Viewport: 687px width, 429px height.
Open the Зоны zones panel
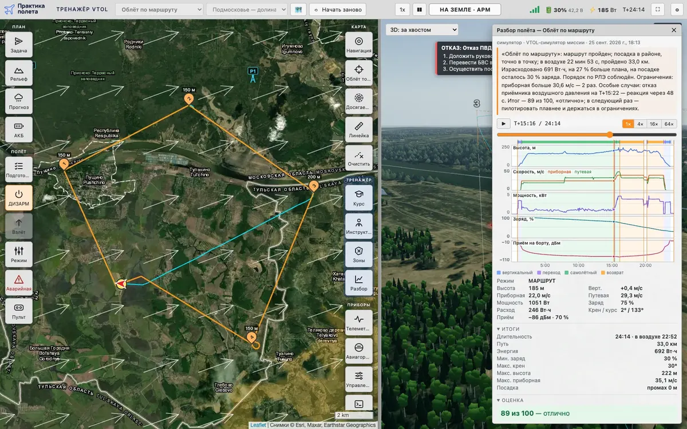(359, 255)
